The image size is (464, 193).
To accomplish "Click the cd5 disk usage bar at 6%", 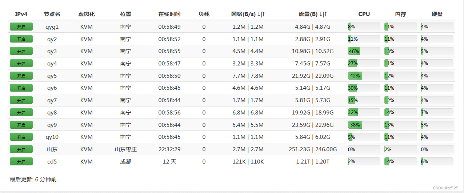I will click(437, 161).
